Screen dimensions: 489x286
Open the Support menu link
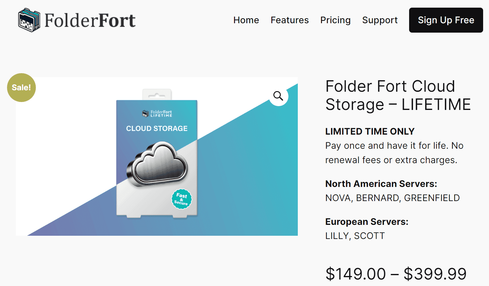380,20
